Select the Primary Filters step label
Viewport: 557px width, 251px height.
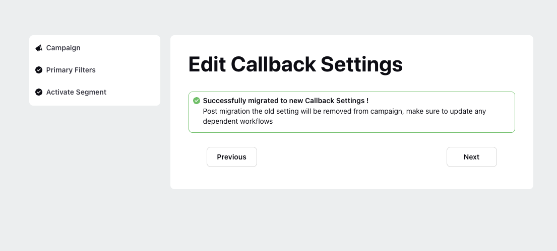point(71,70)
